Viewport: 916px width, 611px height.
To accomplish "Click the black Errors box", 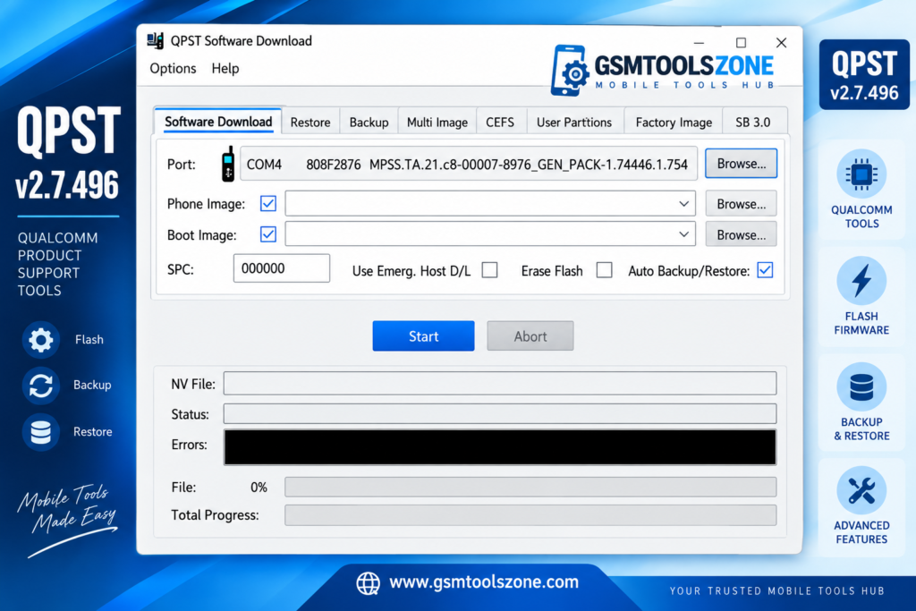I will (x=500, y=447).
